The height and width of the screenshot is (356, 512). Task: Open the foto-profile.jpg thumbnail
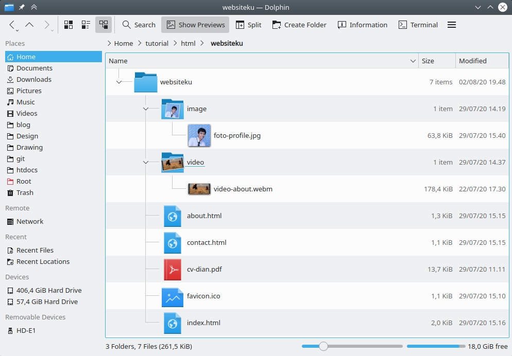tap(199, 135)
